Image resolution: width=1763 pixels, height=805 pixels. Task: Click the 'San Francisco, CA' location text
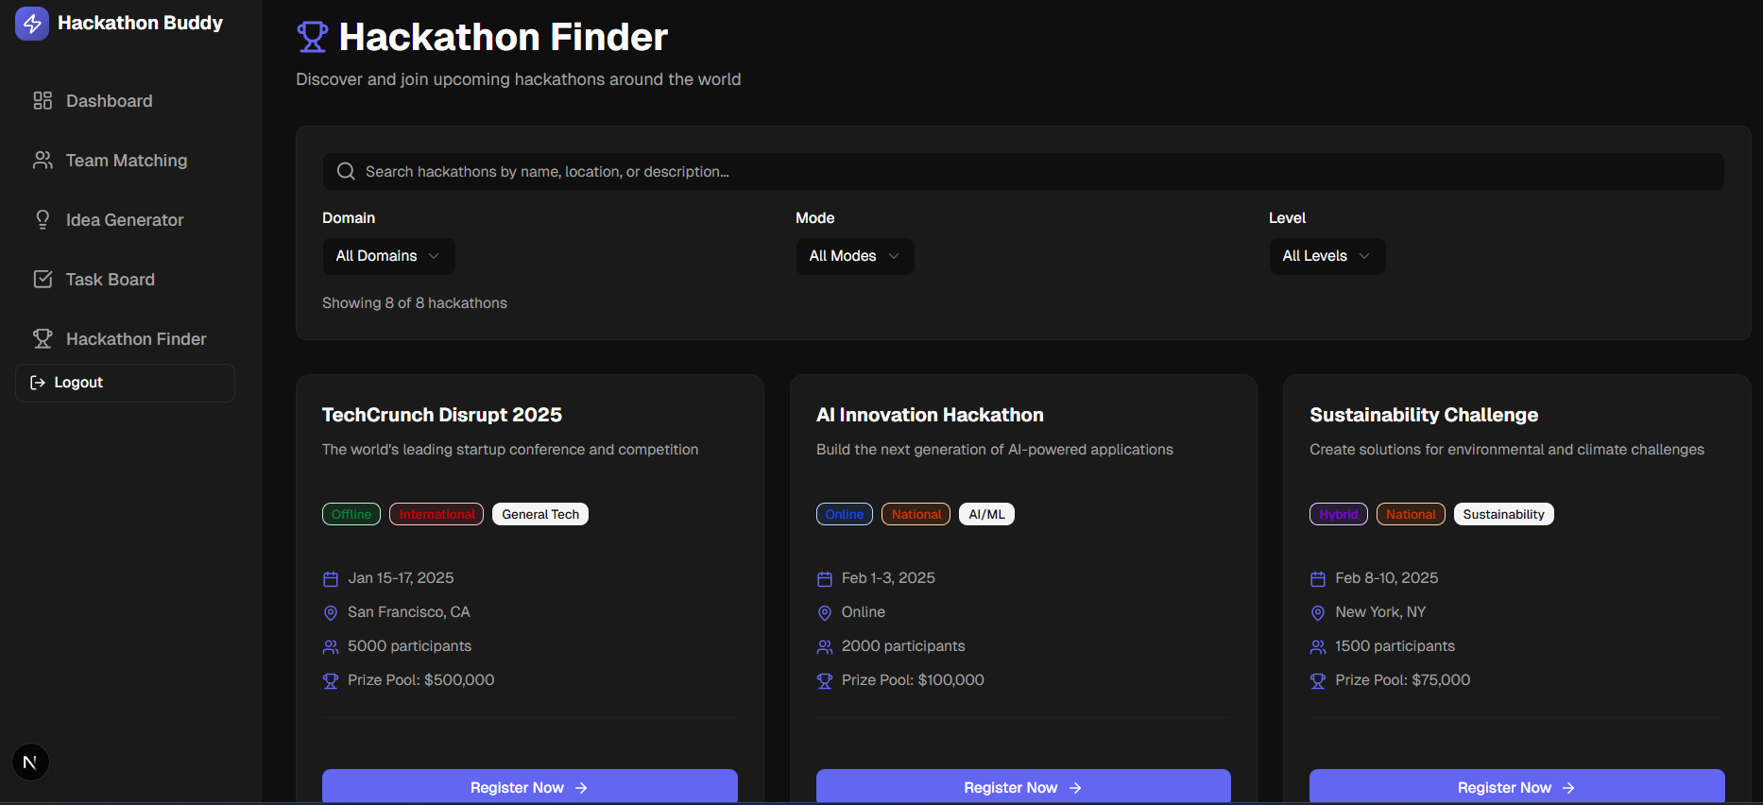tap(409, 612)
